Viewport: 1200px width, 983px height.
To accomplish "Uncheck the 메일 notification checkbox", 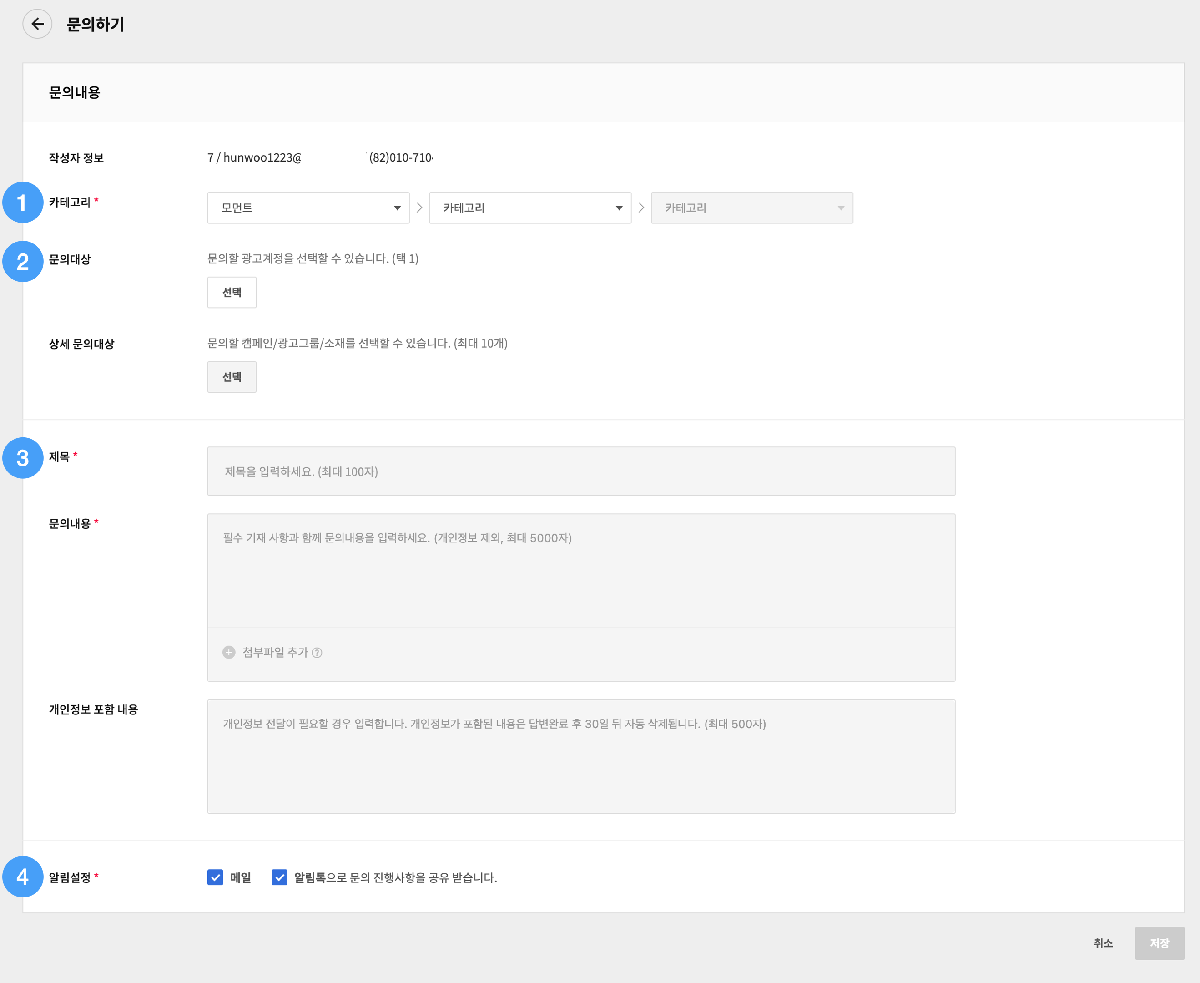I will [215, 877].
